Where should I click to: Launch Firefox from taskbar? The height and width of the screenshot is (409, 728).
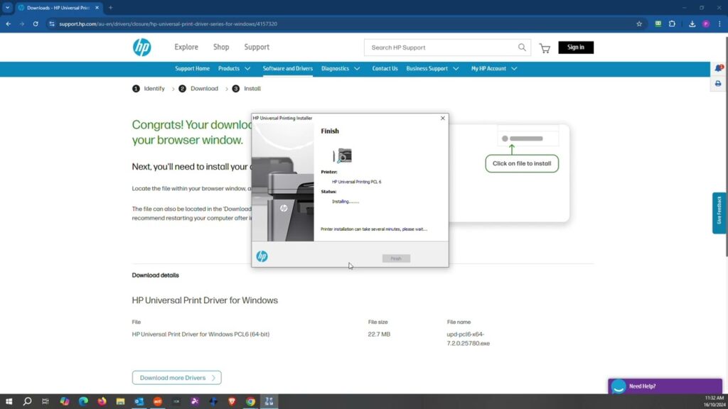coord(102,402)
